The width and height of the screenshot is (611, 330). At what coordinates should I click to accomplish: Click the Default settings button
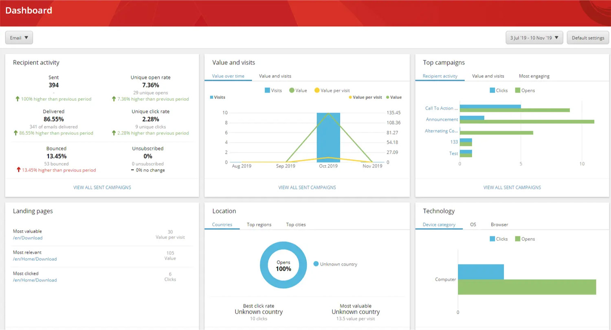tap(588, 38)
